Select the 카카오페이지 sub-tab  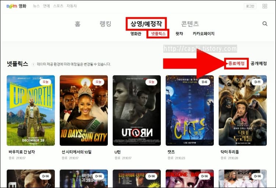click(204, 34)
